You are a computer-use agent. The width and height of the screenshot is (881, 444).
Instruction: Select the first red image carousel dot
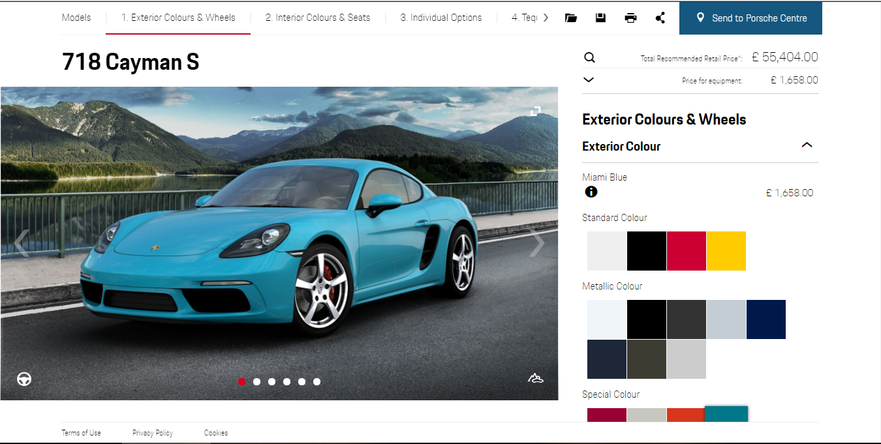coord(242,382)
